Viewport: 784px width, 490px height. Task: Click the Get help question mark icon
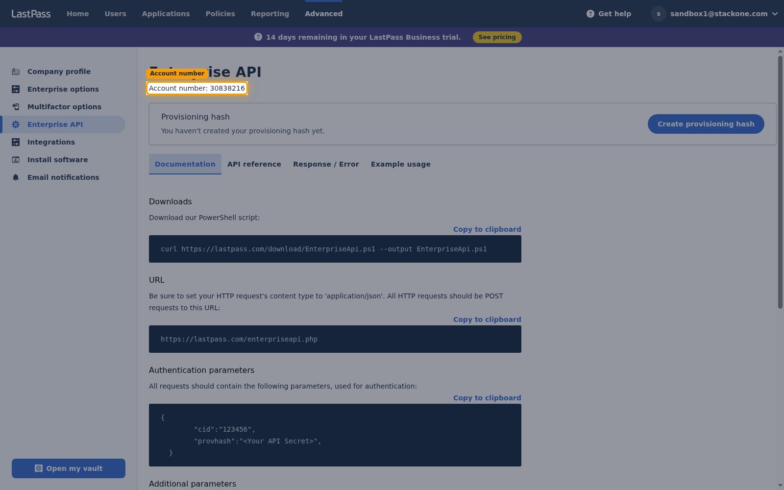(590, 14)
